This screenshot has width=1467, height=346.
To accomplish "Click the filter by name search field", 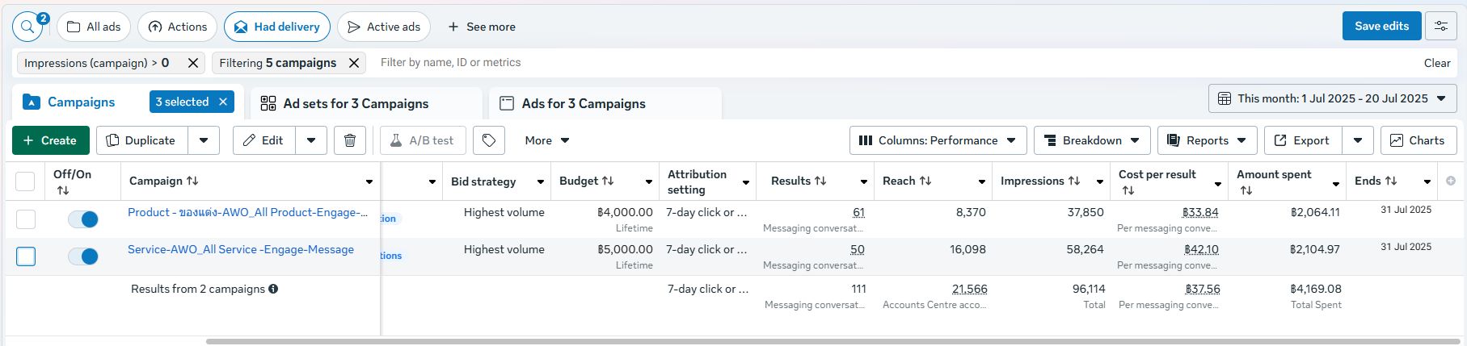I will point(889,63).
